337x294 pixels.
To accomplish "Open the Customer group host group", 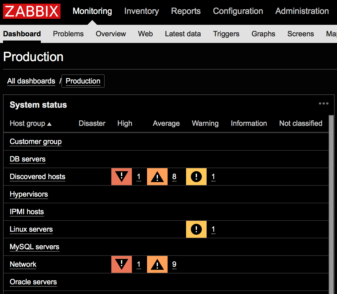I will tap(36, 142).
